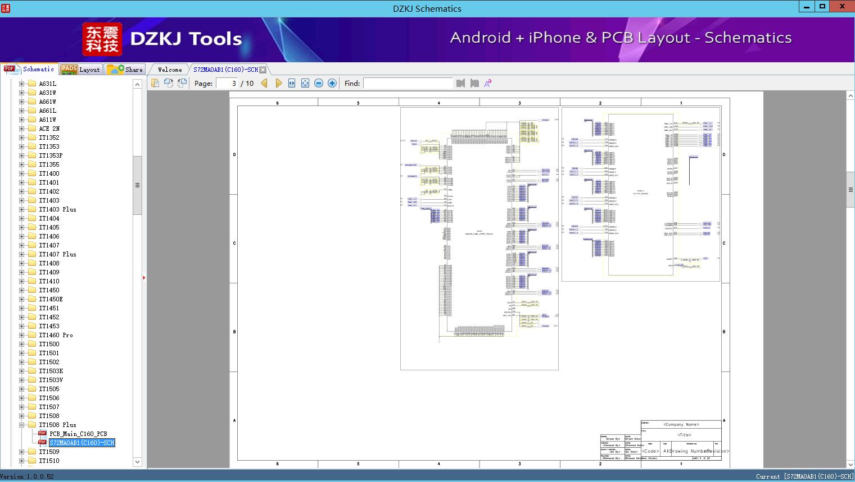
Task: Click the fit page icon
Action: tap(305, 83)
